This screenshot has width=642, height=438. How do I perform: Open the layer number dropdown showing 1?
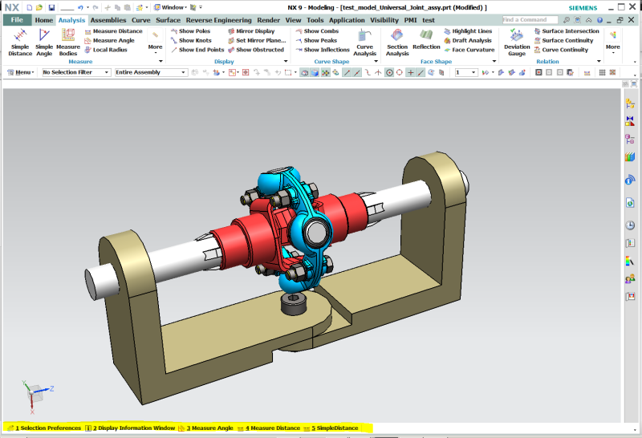pos(466,72)
